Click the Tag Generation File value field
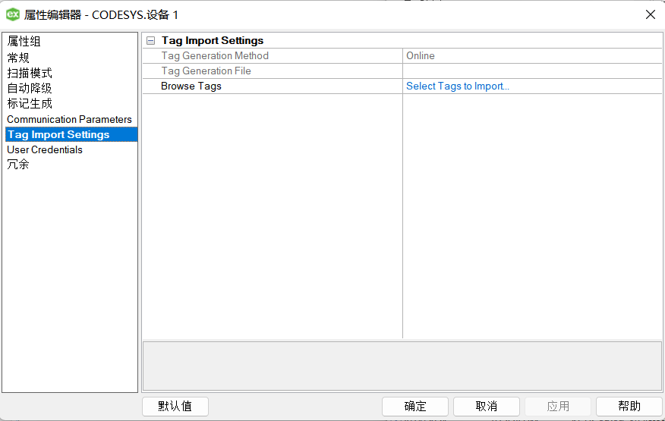 [x=531, y=71]
